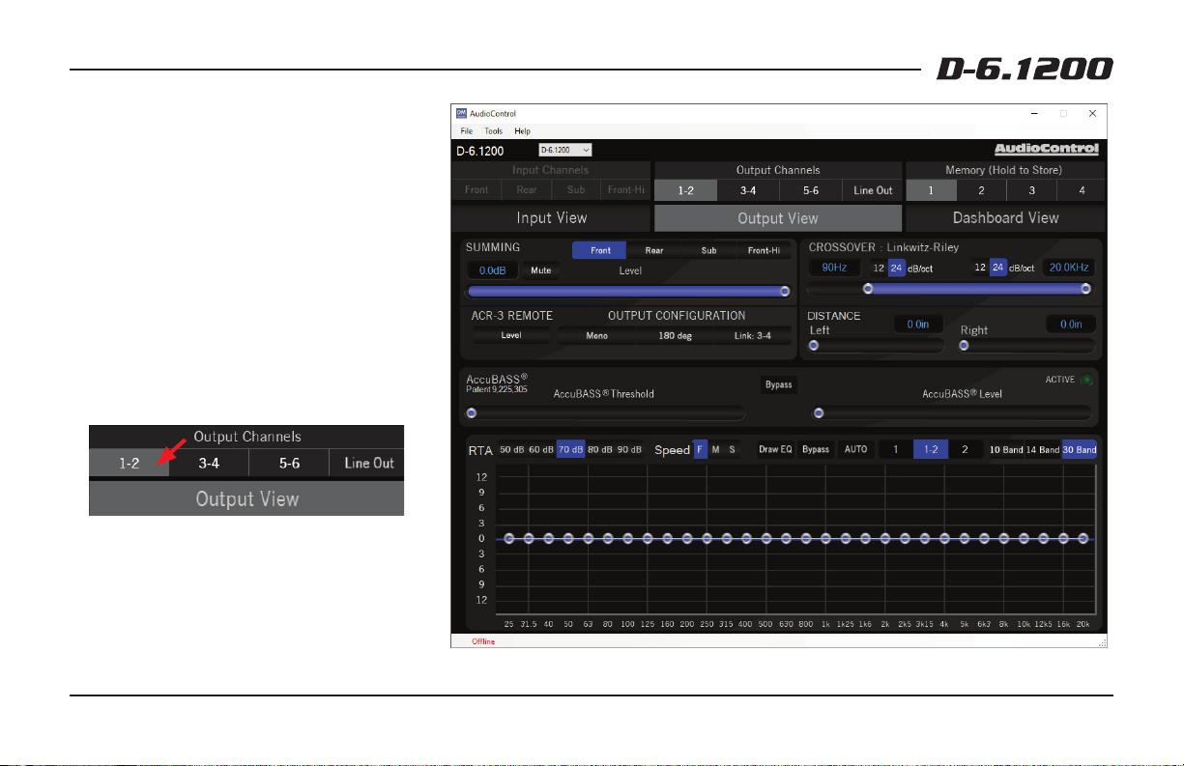Click ACR-3 Remote Level button

point(511,336)
